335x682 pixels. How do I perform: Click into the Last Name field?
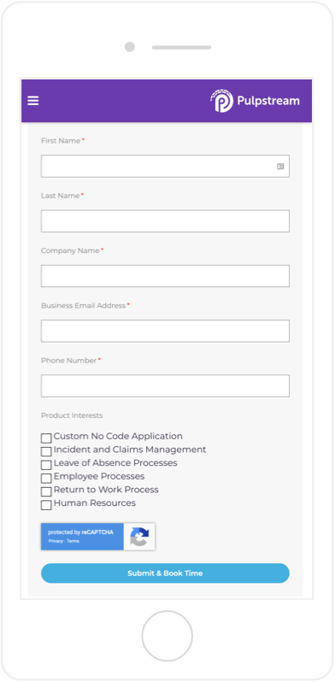coord(165,221)
